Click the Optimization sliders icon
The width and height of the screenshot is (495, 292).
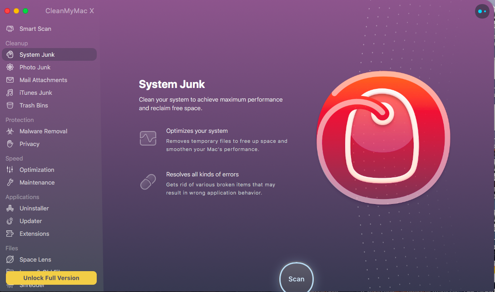[10, 170]
